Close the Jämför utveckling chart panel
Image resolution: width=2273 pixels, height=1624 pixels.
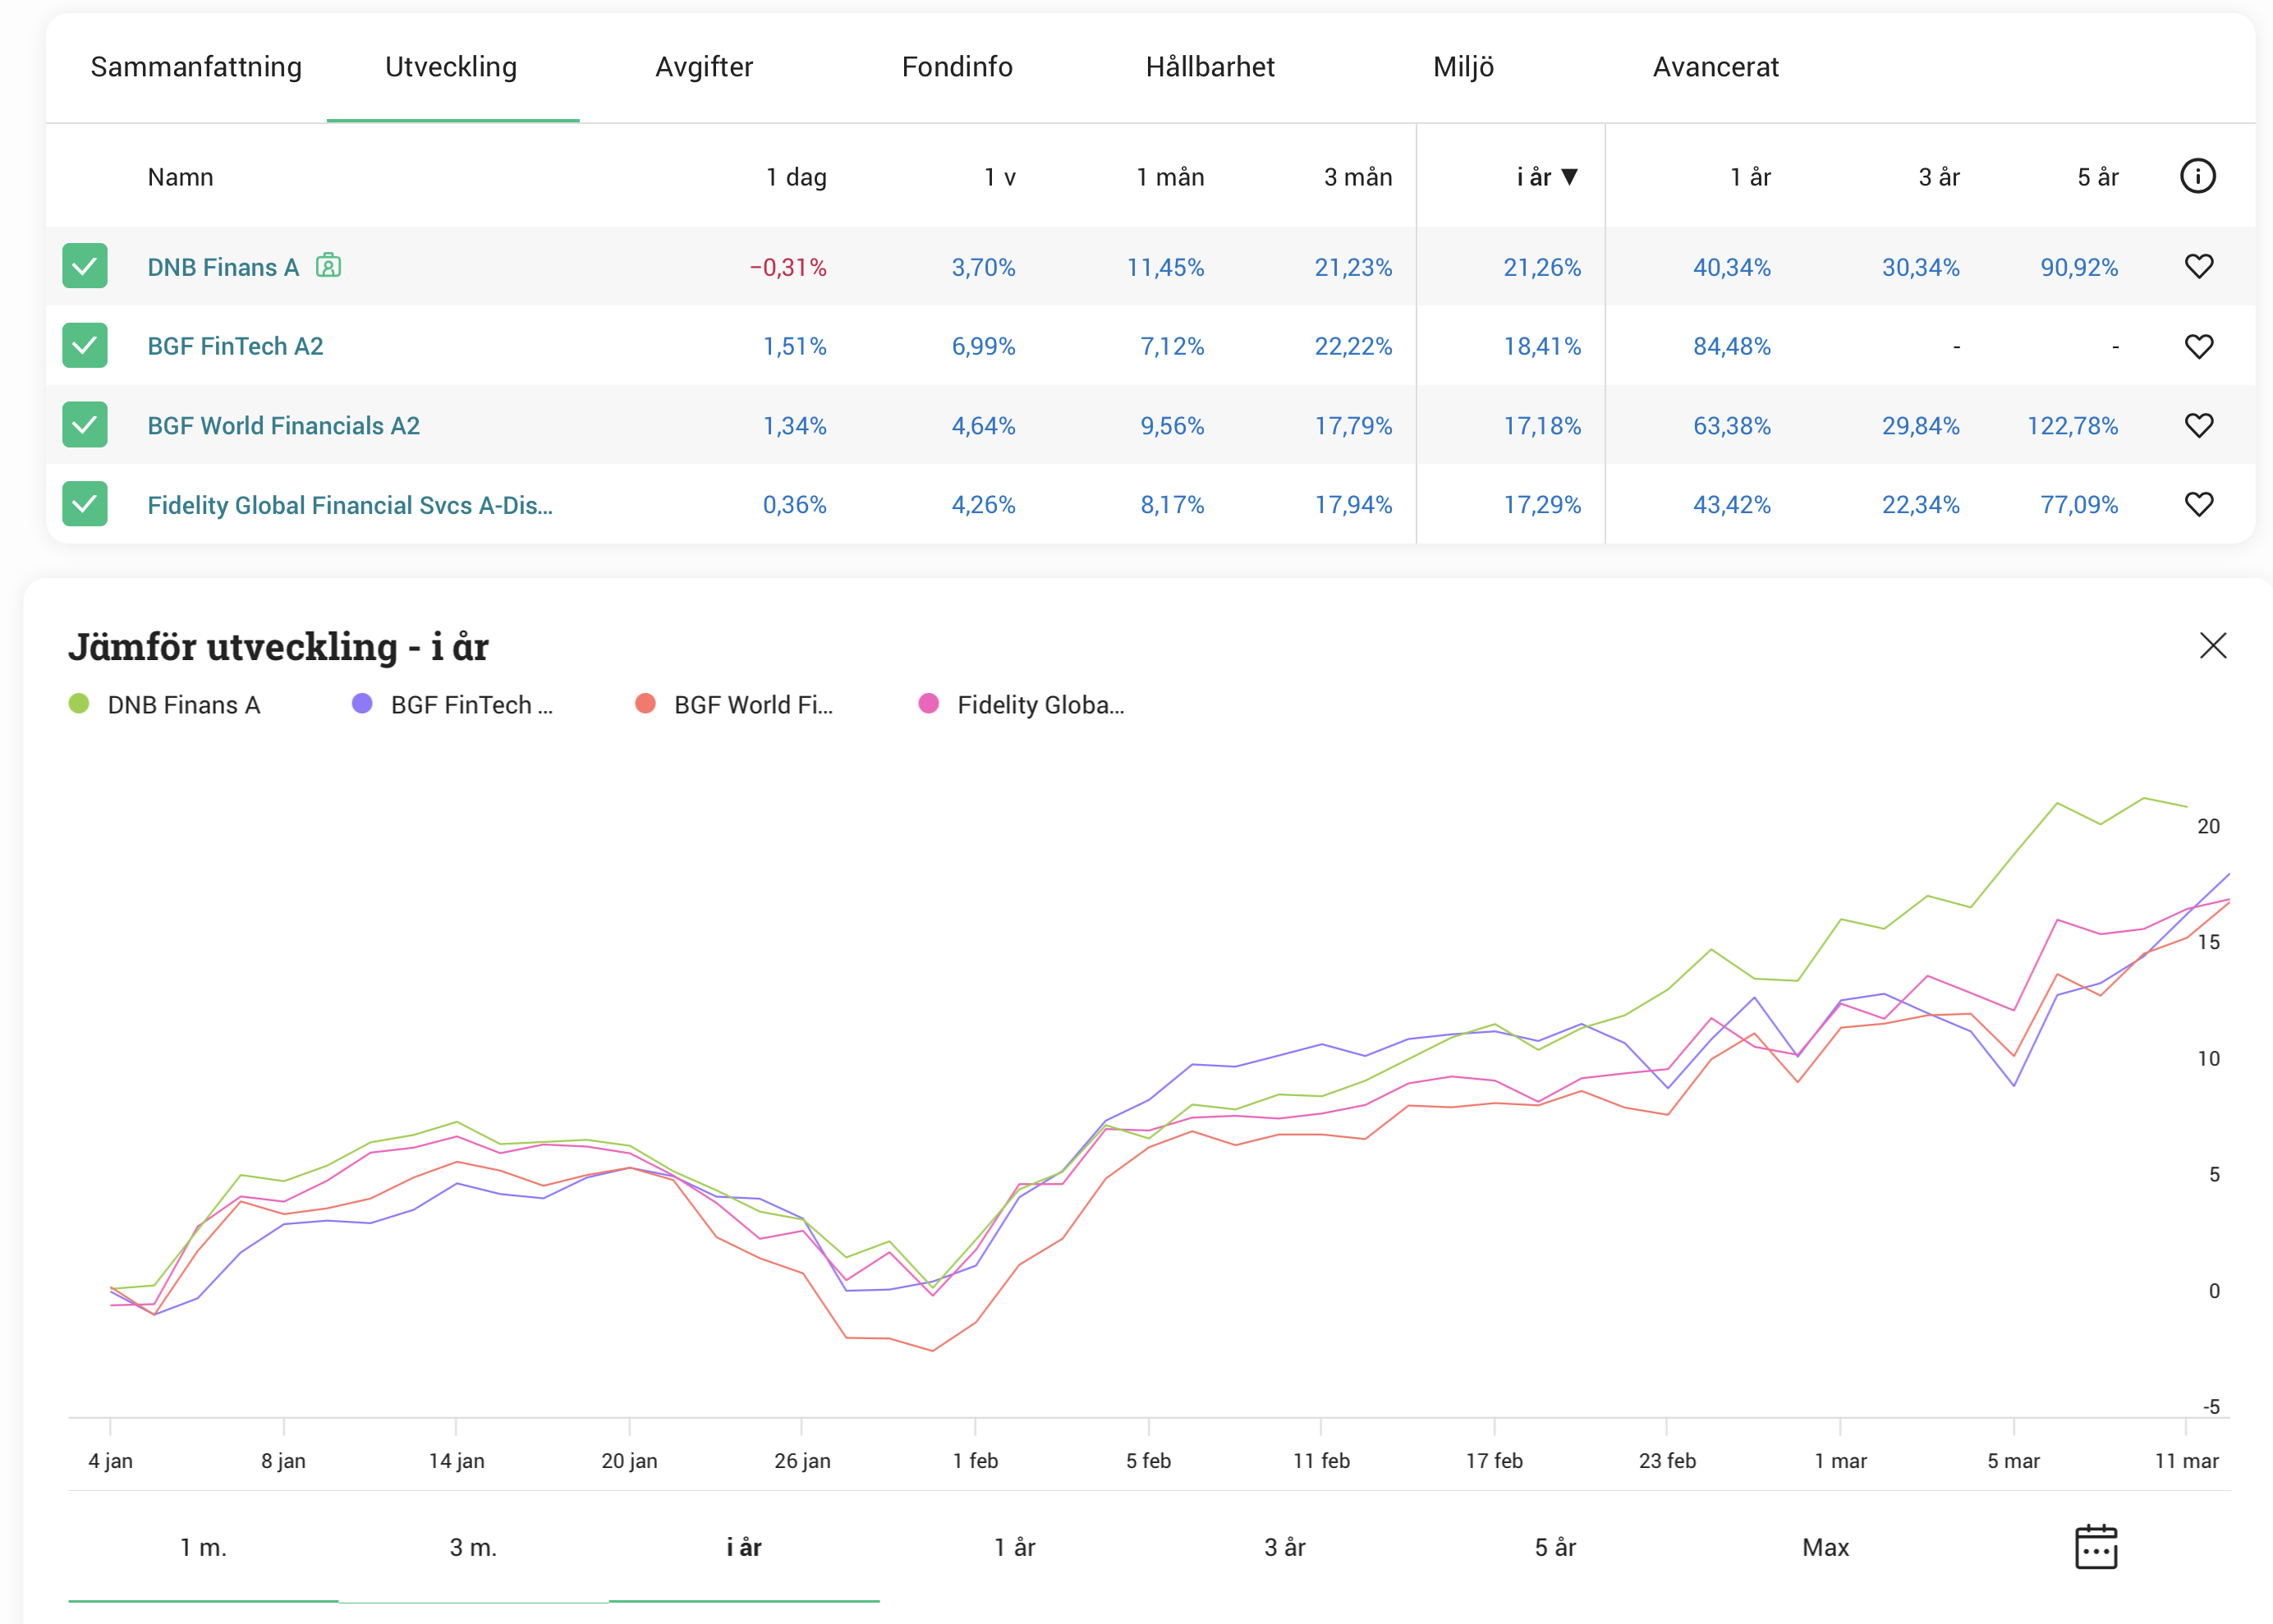click(x=2212, y=645)
